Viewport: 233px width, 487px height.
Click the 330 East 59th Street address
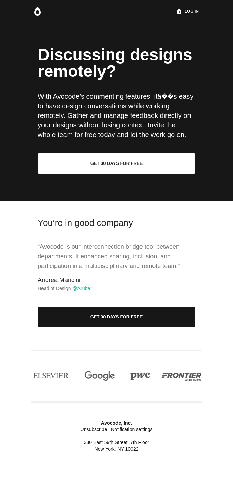tap(116, 442)
